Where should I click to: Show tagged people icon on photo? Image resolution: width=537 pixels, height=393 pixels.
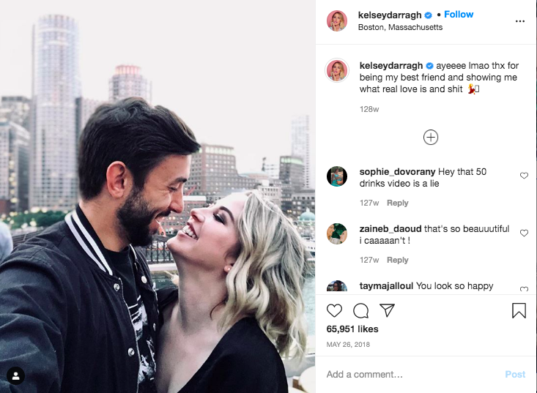[x=16, y=376]
